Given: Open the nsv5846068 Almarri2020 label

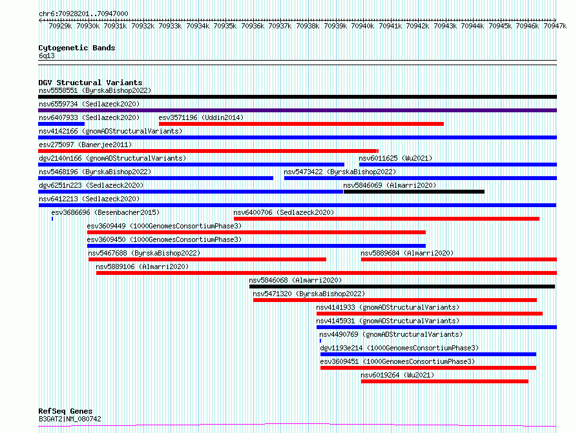Looking at the screenshot, I should [295, 280].
